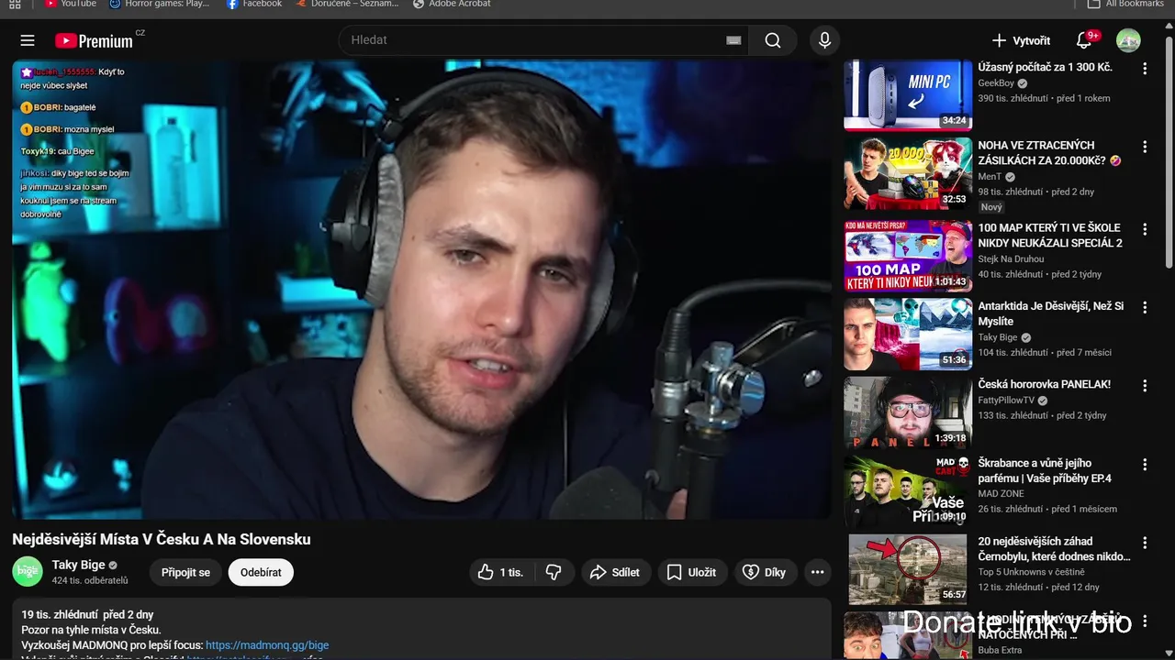The image size is (1175, 660).
Task: Open the Horror games bookmark
Action: point(159,4)
